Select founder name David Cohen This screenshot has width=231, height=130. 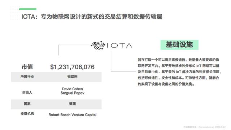pyautogui.click(x=73, y=89)
